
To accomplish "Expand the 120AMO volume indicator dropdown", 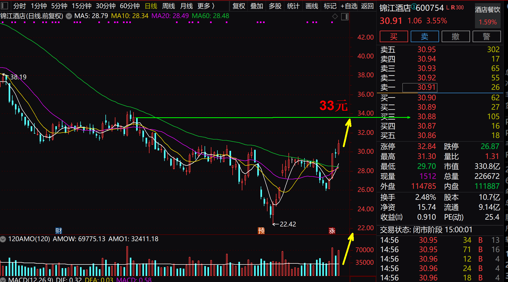I will click(3, 239).
